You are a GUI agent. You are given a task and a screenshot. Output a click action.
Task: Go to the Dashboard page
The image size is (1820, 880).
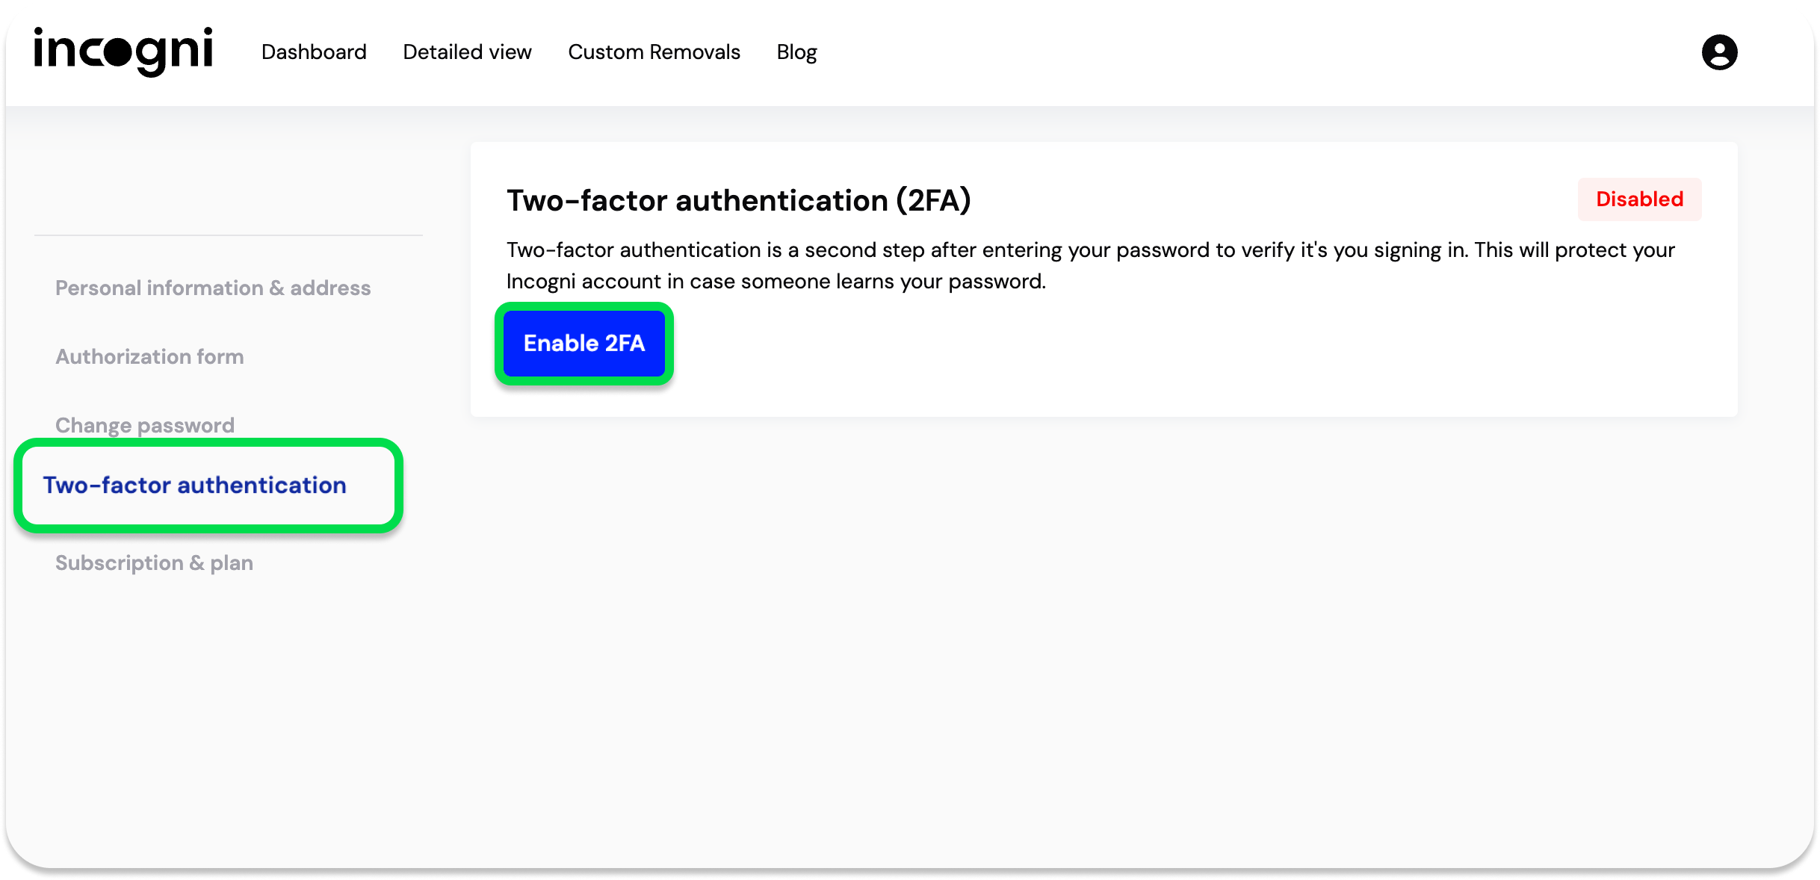tap(314, 52)
